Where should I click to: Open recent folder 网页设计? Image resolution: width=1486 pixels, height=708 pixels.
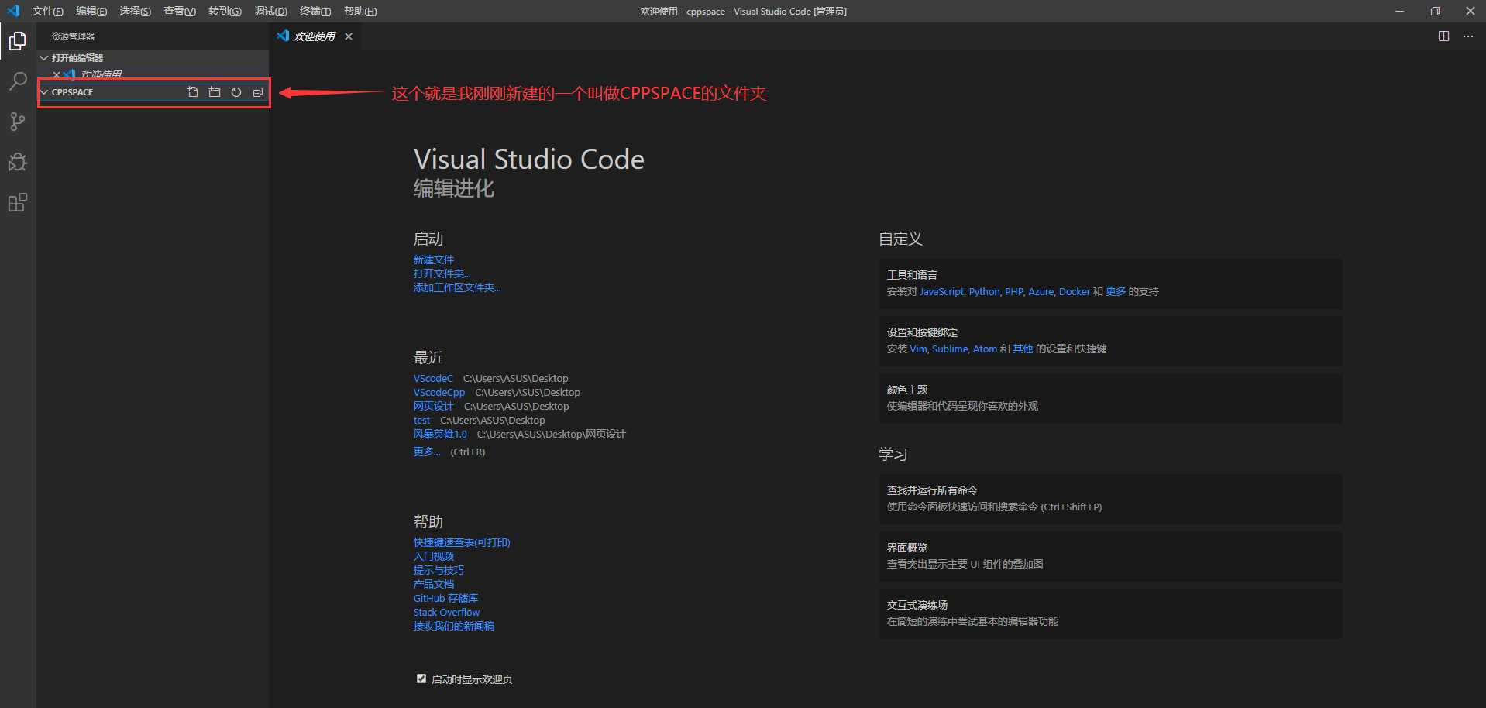coord(433,406)
